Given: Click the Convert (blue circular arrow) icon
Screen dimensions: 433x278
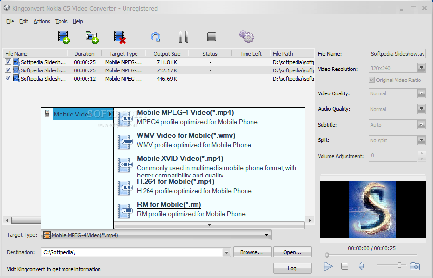Looking at the screenshot, I should [x=156, y=37].
